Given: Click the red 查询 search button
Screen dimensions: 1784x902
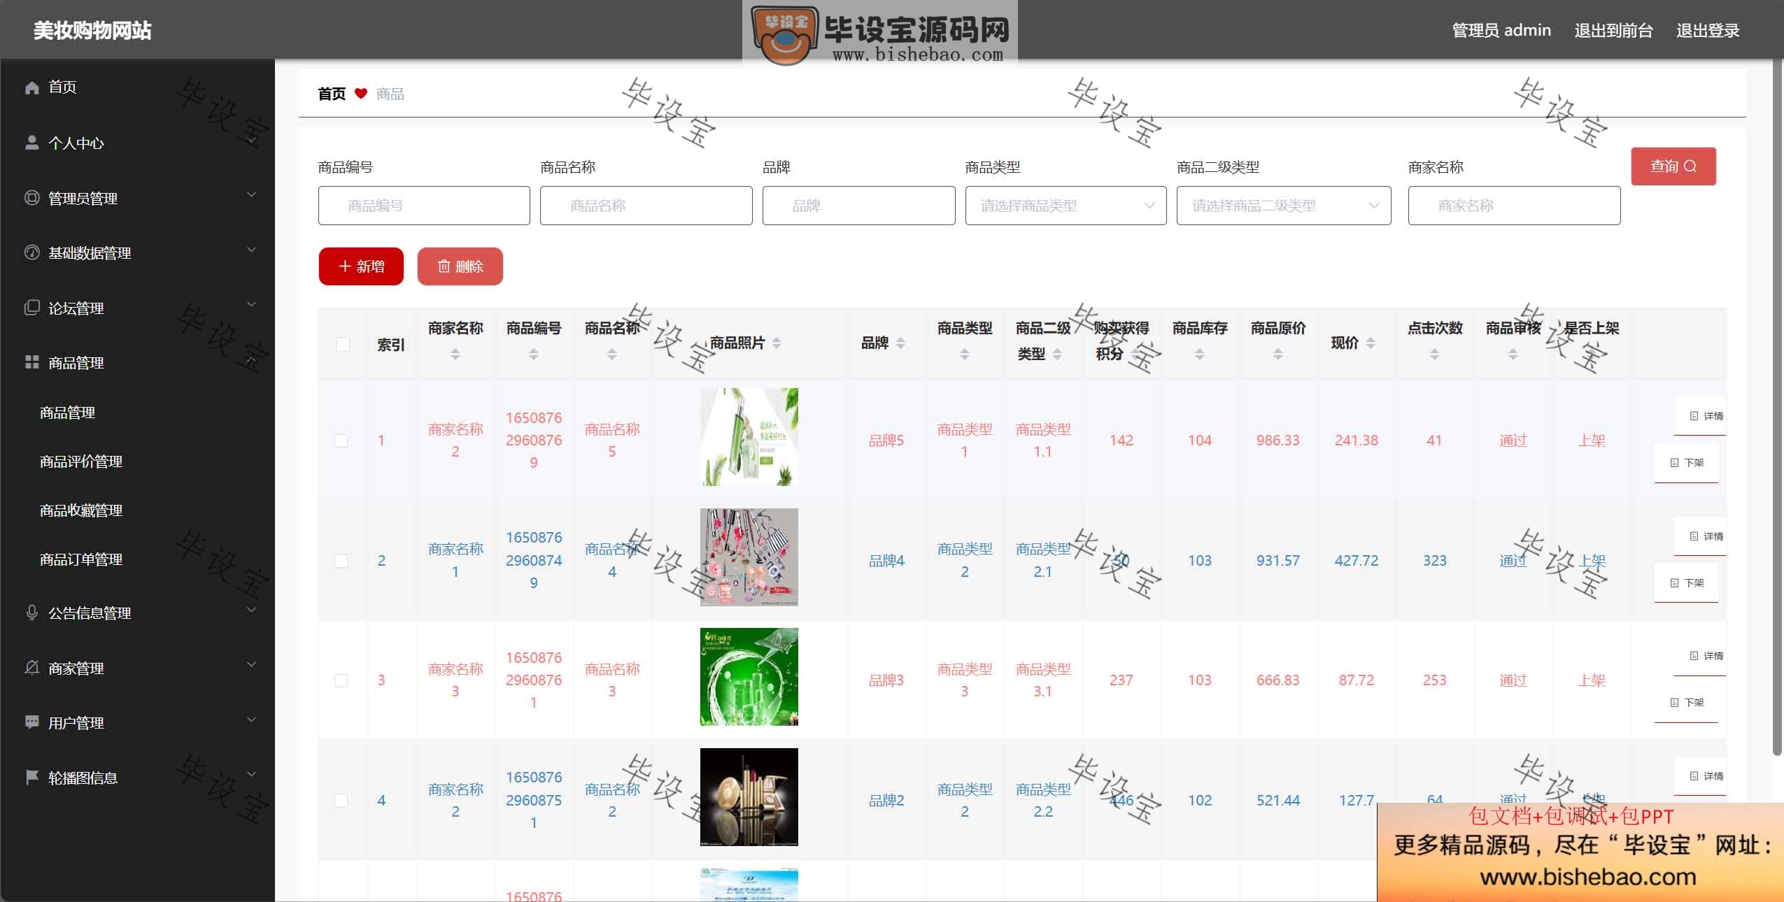Looking at the screenshot, I should point(1673,166).
